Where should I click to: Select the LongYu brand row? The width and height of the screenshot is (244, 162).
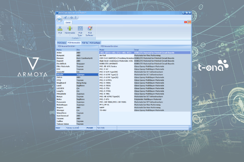[x=77, y=91]
